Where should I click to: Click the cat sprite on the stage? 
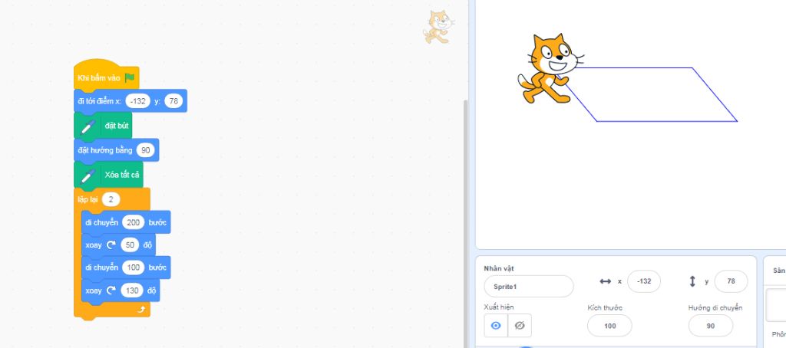click(x=550, y=68)
